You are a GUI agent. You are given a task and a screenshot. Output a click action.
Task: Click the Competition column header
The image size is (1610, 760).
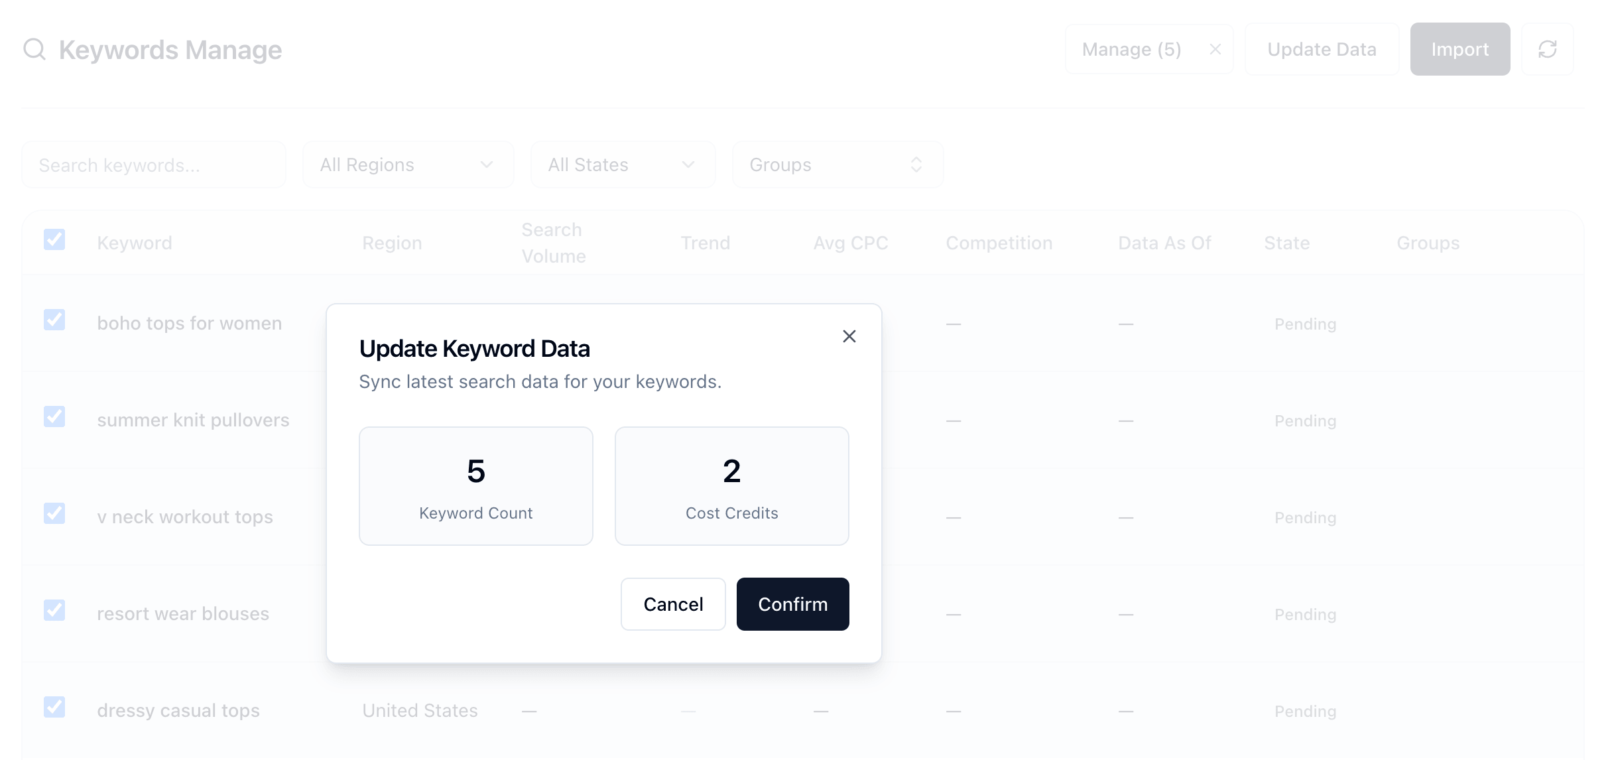(x=999, y=243)
